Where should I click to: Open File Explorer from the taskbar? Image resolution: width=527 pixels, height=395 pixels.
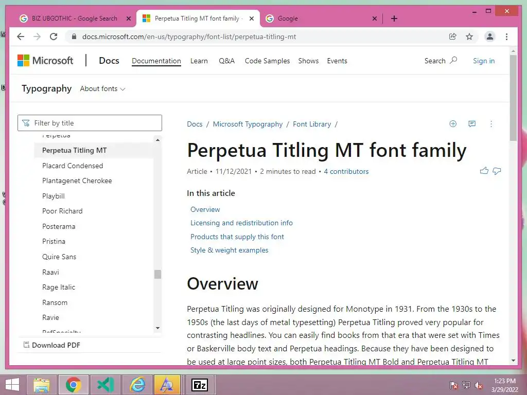click(x=42, y=385)
